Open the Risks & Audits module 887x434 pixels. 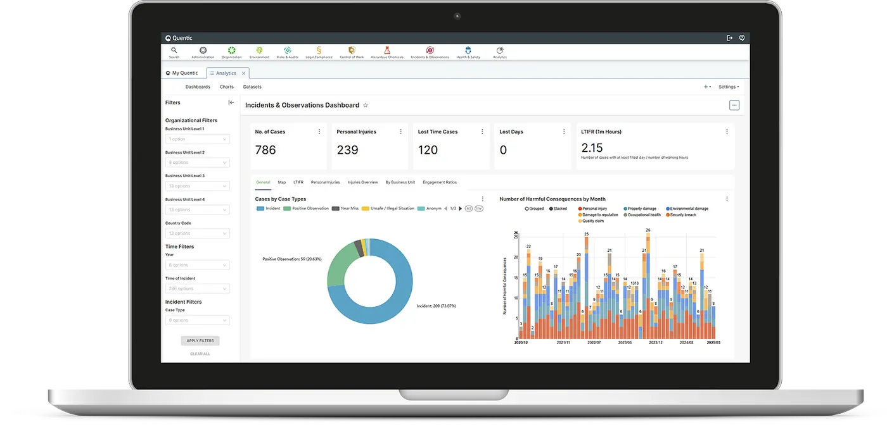[x=287, y=52]
